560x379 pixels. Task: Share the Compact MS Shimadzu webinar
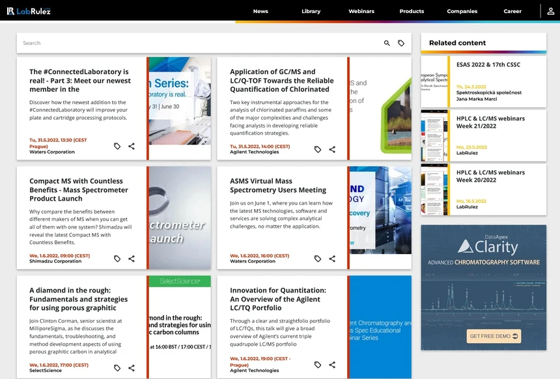tap(132, 259)
